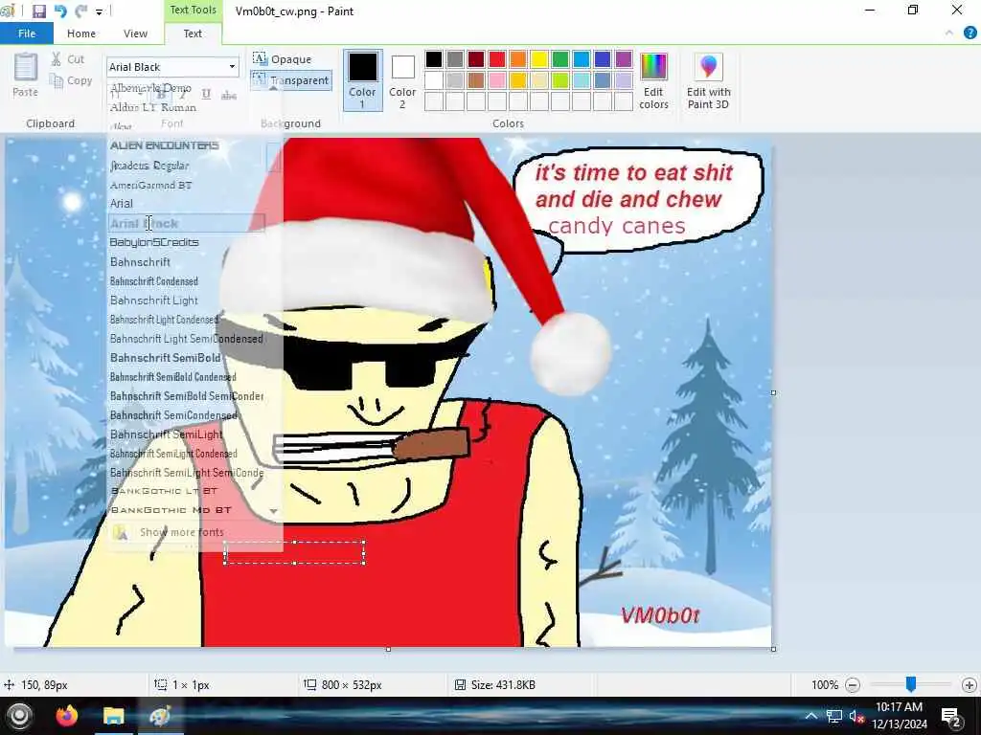The height and width of the screenshot is (735, 981).
Task: Click the Cut scissors button
Action: [x=68, y=59]
